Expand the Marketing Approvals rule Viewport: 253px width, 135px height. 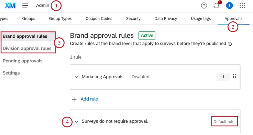point(76,77)
